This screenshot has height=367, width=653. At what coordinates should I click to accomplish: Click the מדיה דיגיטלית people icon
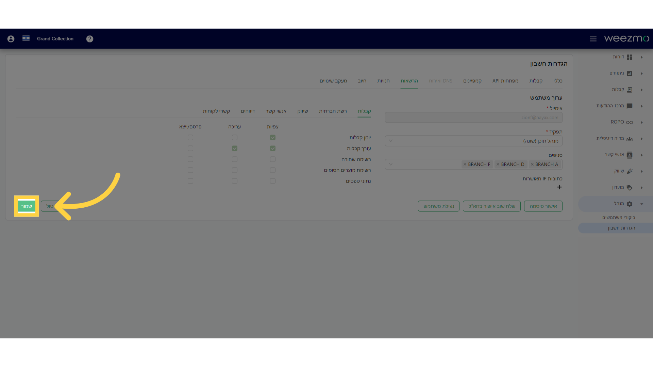630,139
